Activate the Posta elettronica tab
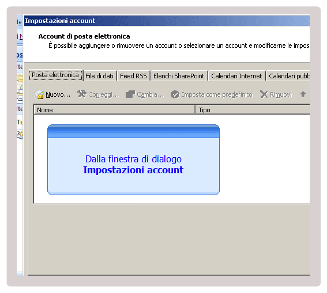 [55, 75]
